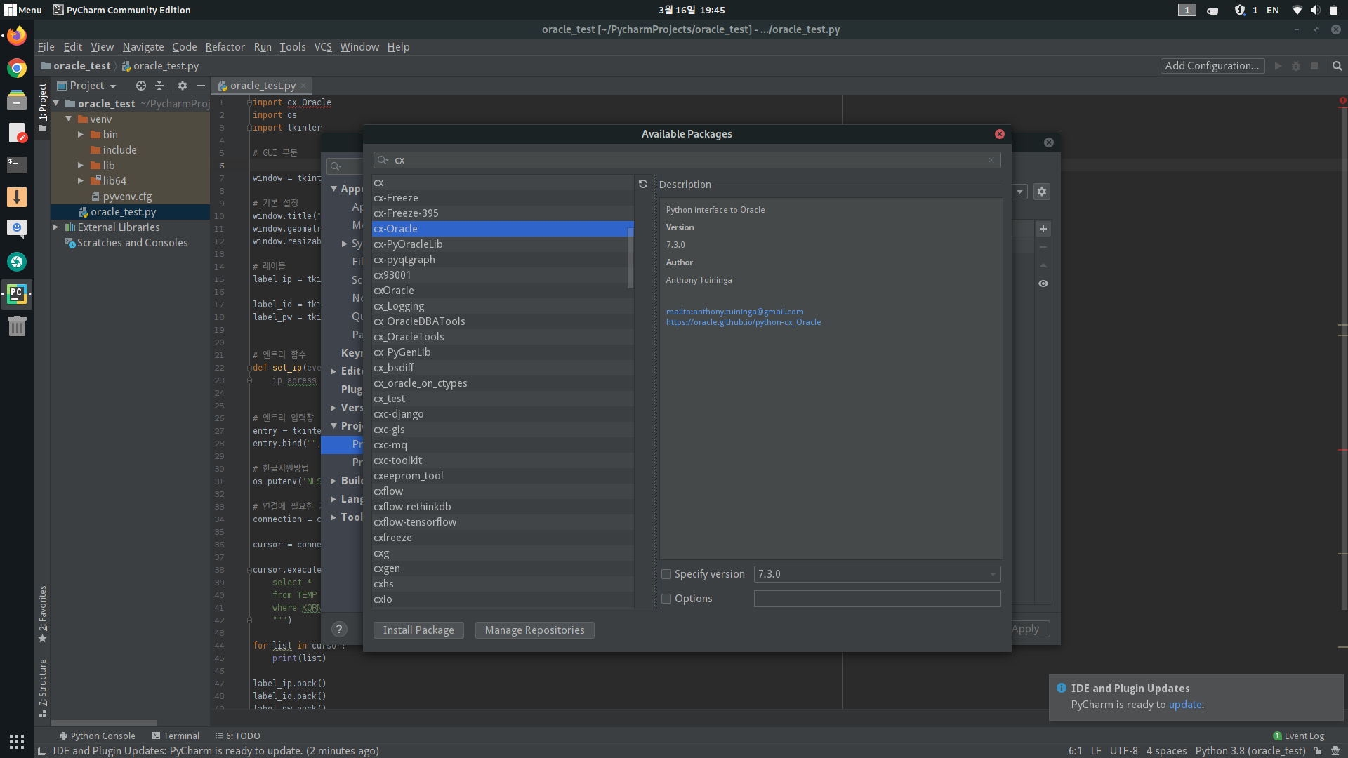
Task: Expand the External Libraries tree node
Action: [55, 227]
